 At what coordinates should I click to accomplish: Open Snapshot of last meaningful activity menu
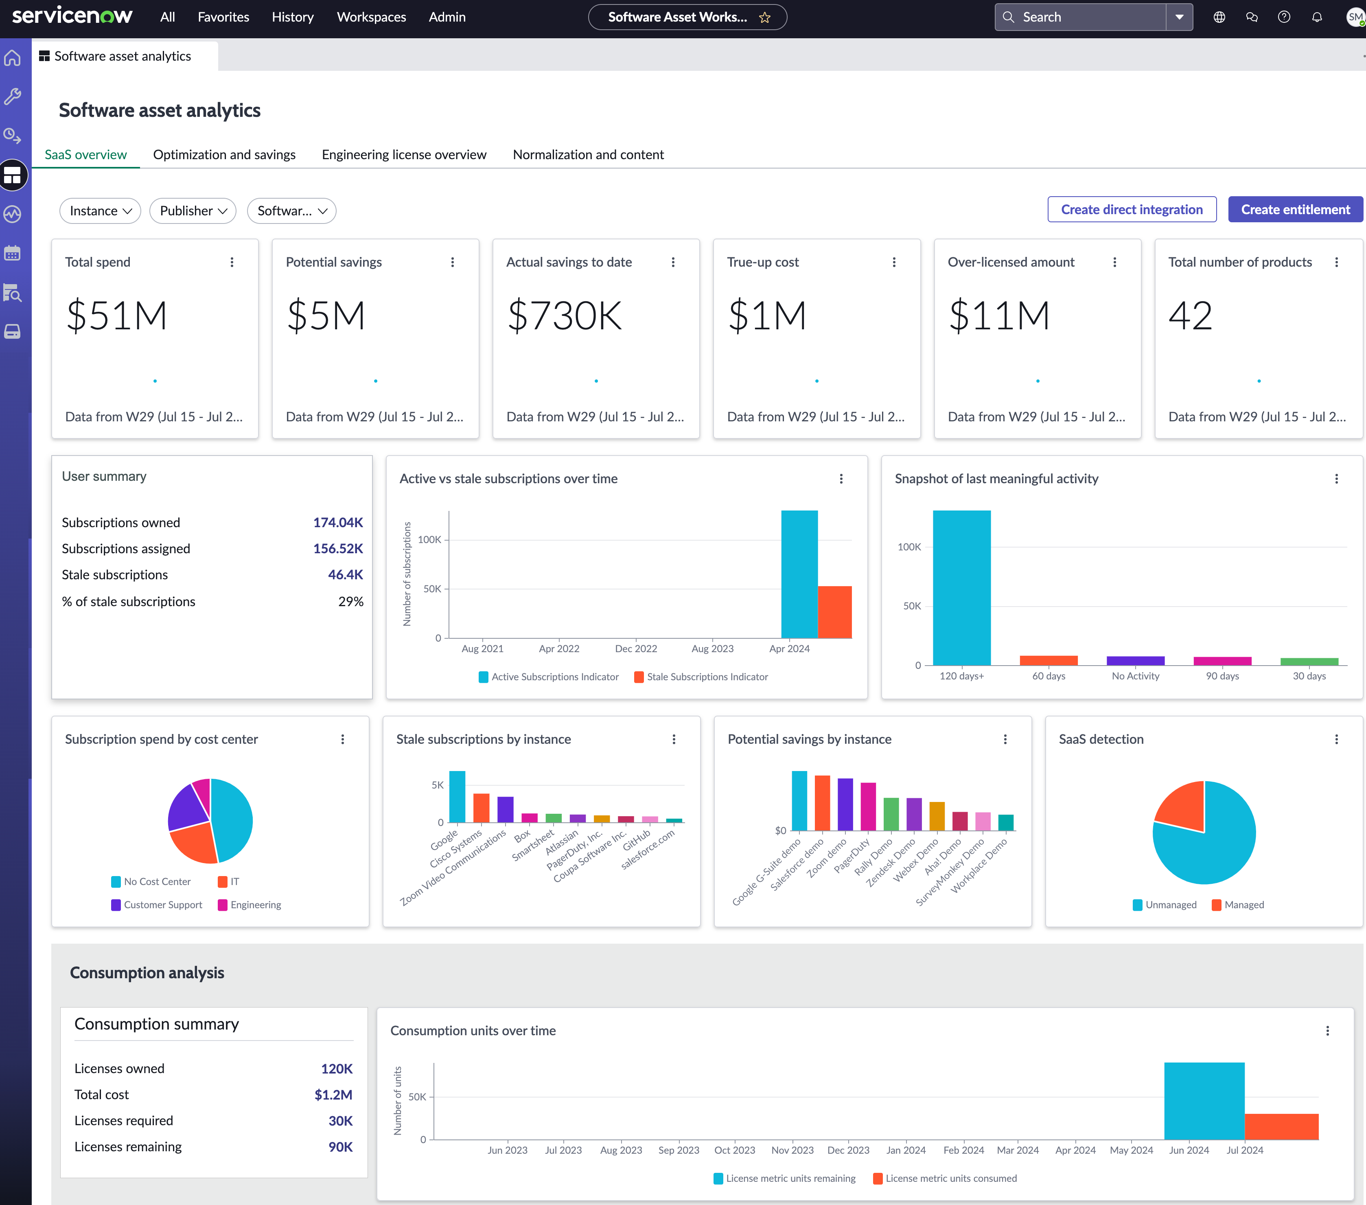[x=1337, y=478]
